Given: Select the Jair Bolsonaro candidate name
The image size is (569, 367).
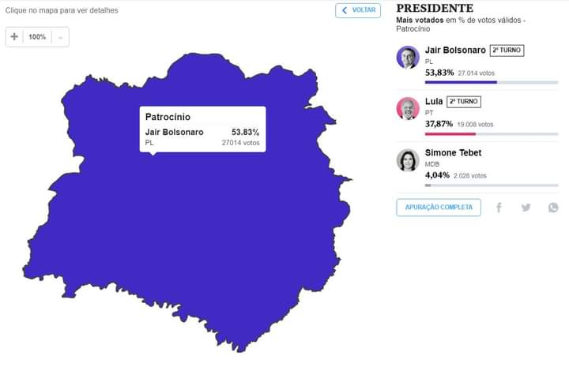Looking at the screenshot, I should [x=455, y=50].
